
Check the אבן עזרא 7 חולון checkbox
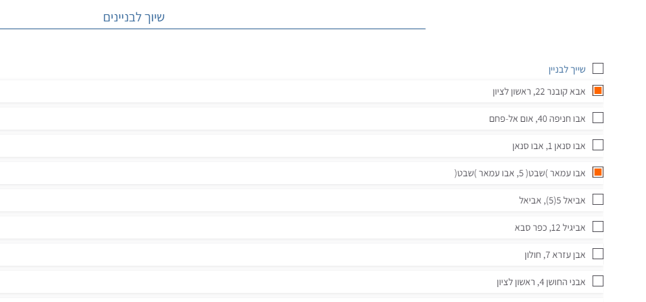click(599, 254)
